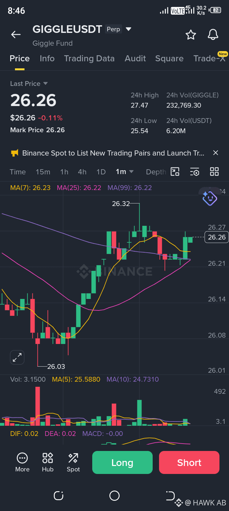This screenshot has width=229, height=511.
Task: Tap the Android recent apps navigation button
Action: click(59, 496)
